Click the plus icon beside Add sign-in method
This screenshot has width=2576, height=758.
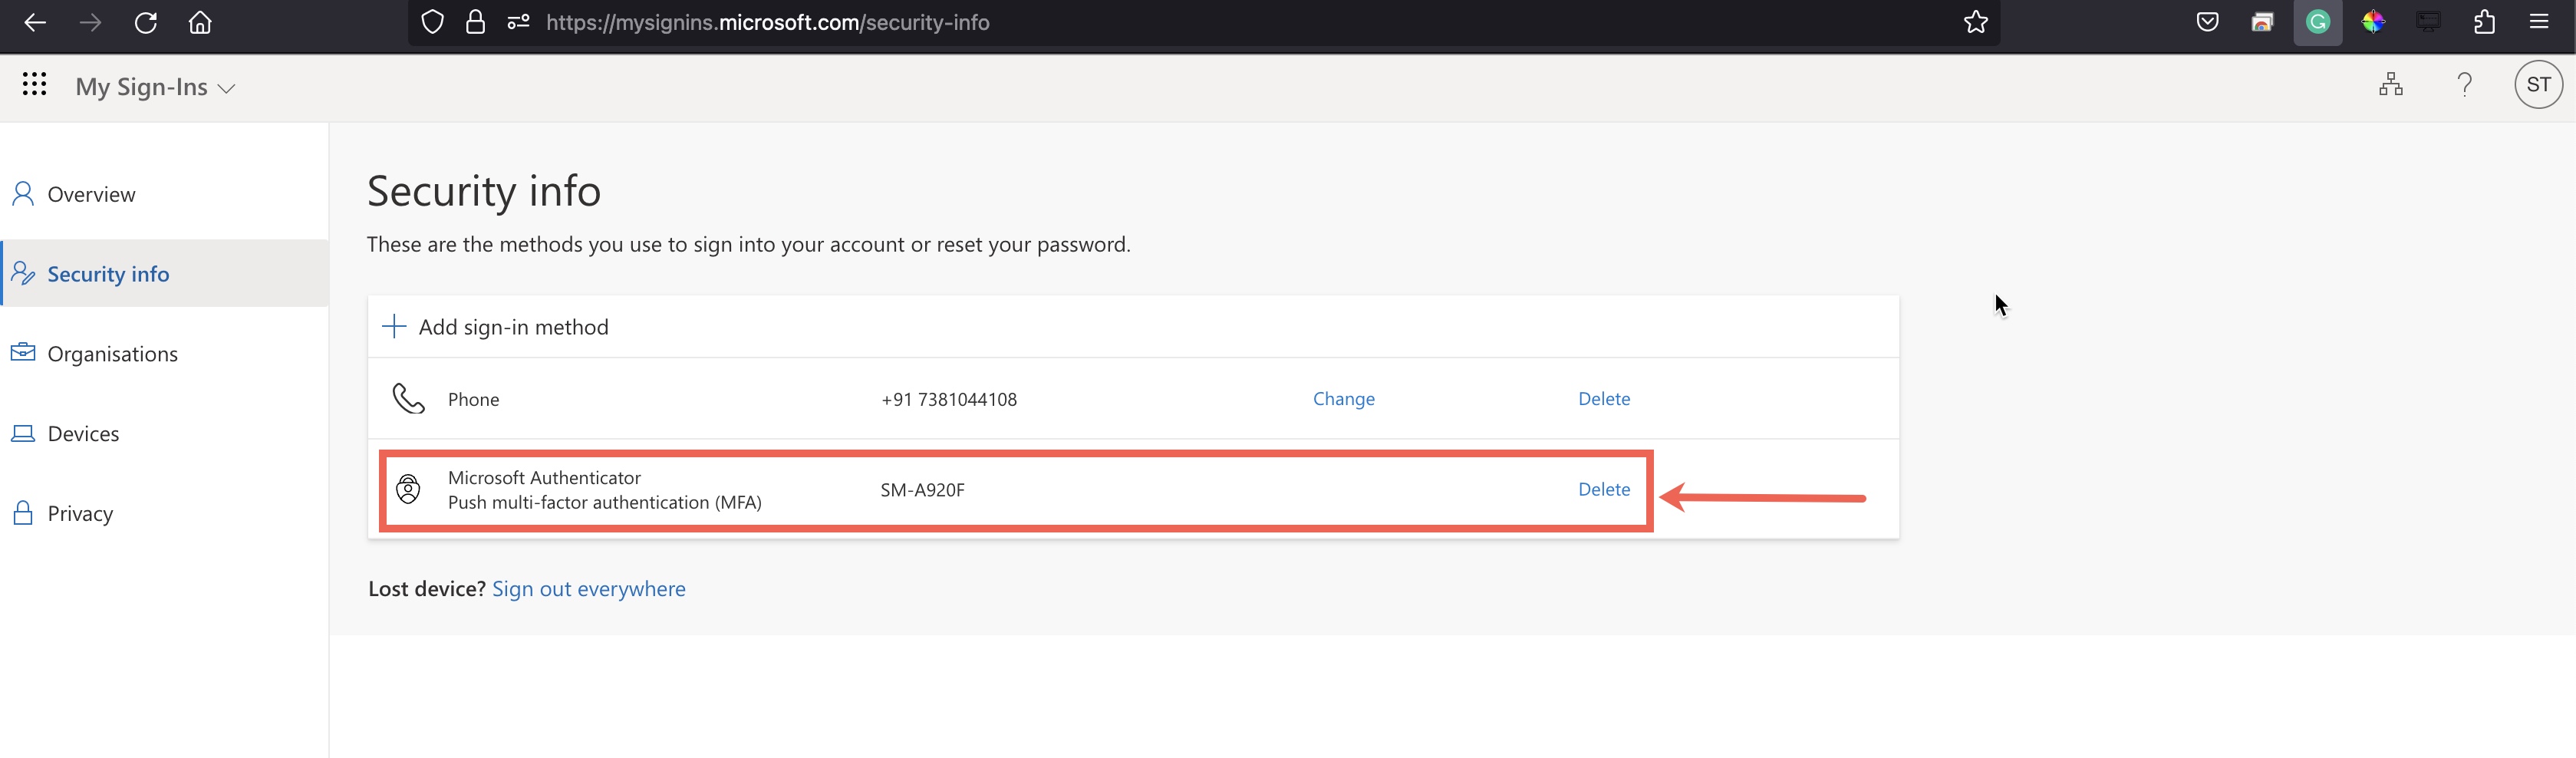(x=394, y=327)
